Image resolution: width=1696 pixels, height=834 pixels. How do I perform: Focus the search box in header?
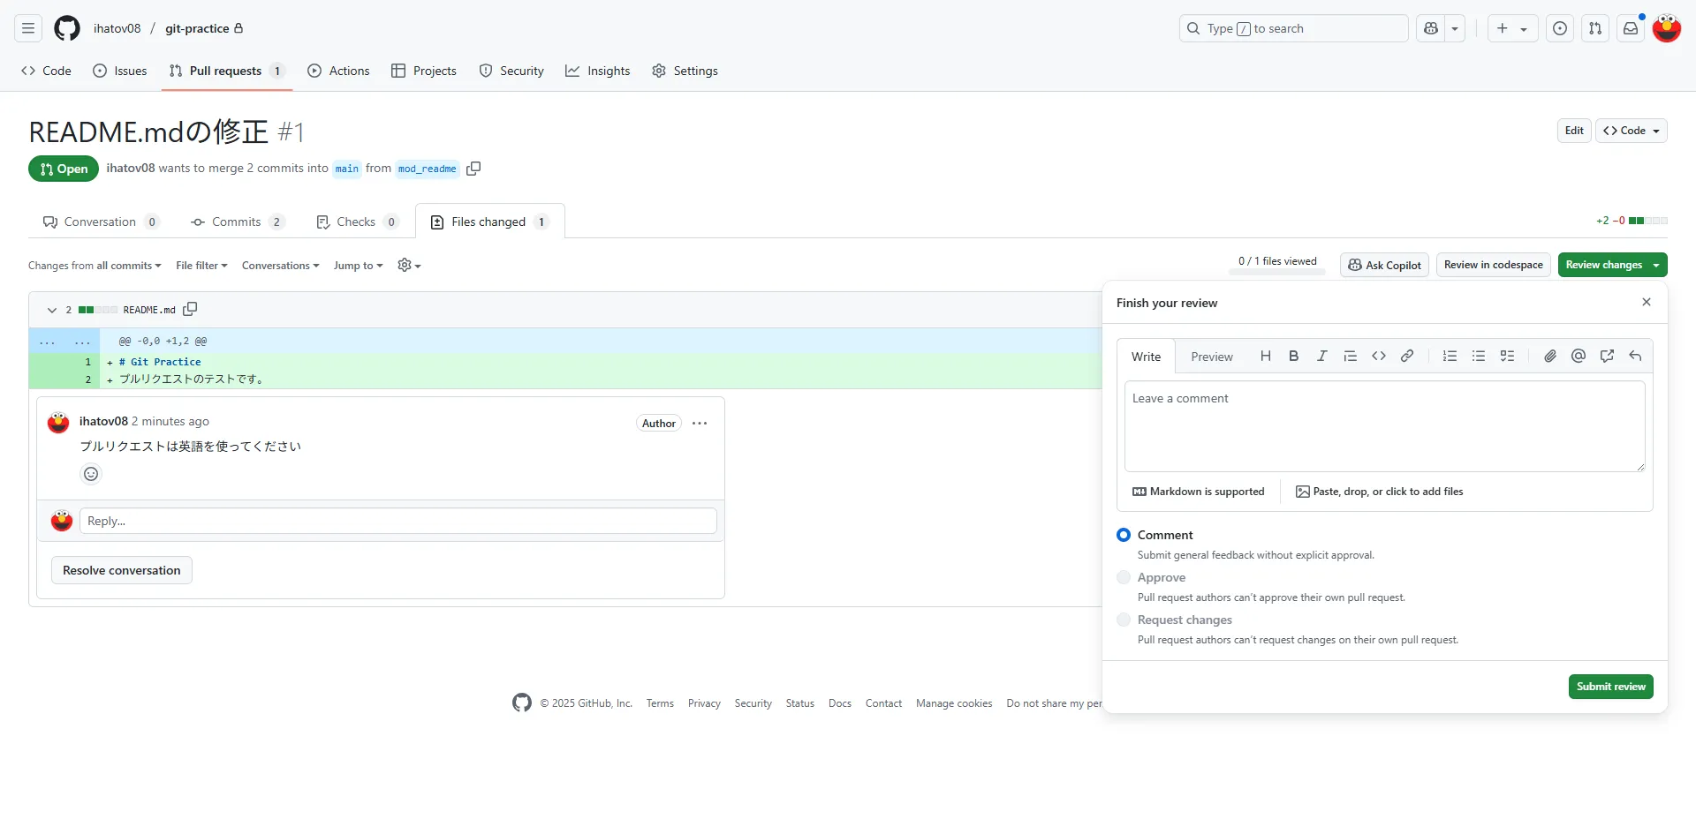click(x=1294, y=28)
